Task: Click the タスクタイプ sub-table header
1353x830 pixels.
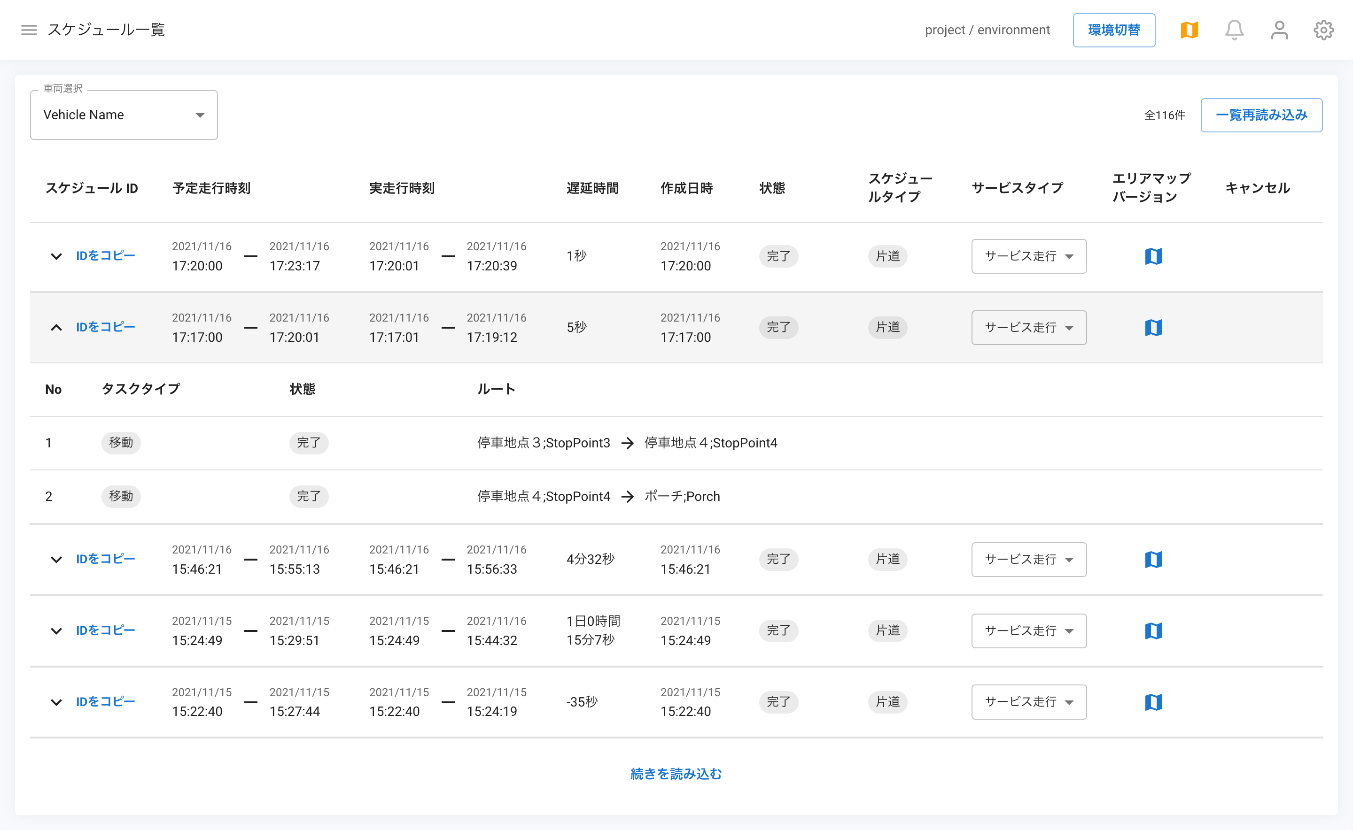Action: (140, 389)
